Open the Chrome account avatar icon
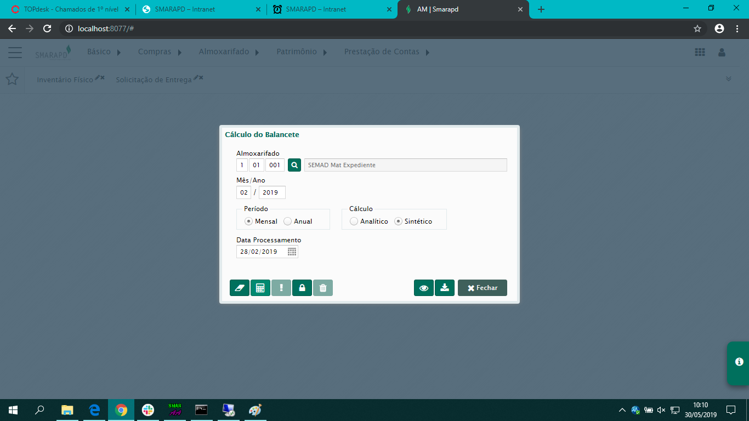 click(719, 29)
